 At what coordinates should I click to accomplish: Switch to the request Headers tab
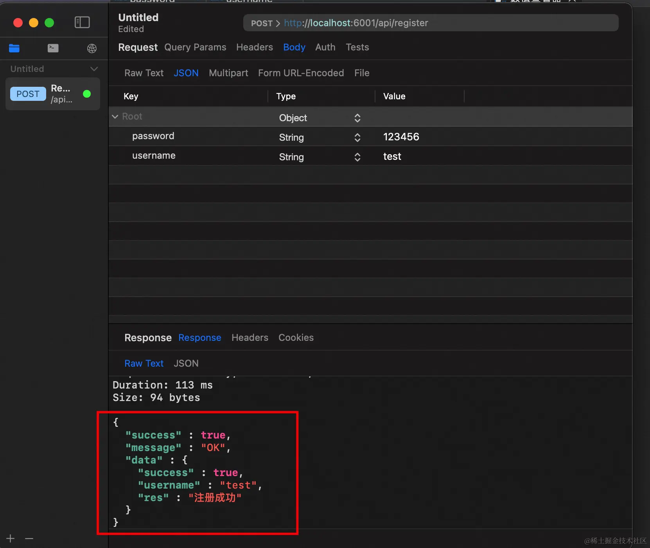(255, 47)
